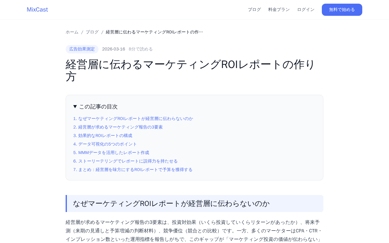This screenshot has width=389, height=243.
Task: Open the MixCast home logo
Action: [37, 9]
